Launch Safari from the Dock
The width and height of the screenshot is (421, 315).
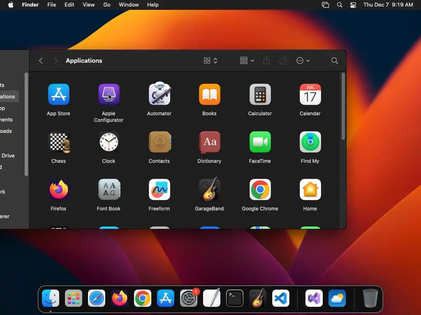pos(97,298)
